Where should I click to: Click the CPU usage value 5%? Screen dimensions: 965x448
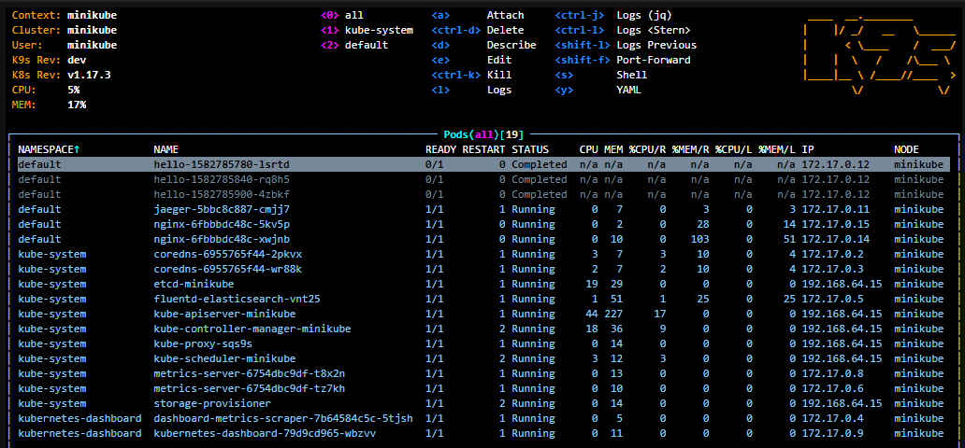(x=74, y=90)
